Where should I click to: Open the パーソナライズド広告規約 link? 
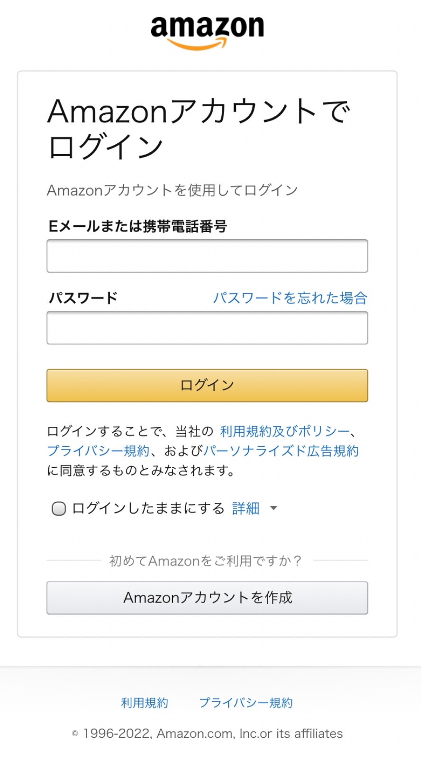click(281, 451)
